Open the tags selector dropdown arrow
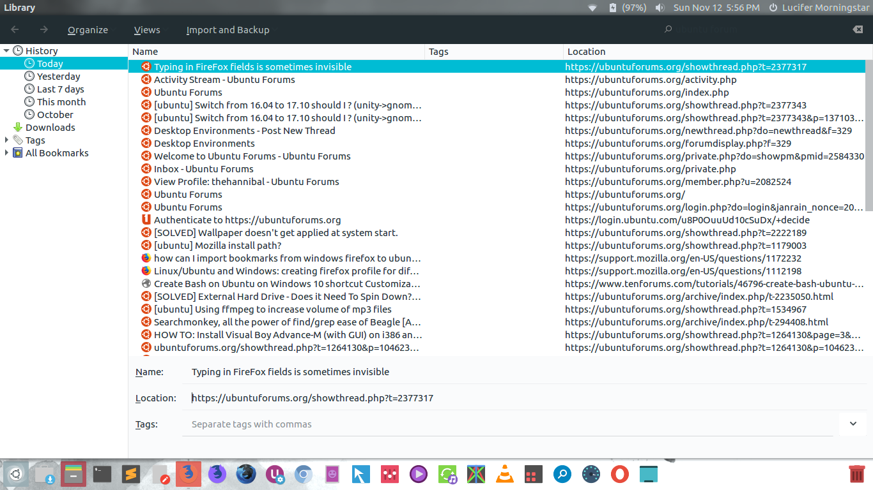Viewport: 873px width, 490px height. coord(853,424)
